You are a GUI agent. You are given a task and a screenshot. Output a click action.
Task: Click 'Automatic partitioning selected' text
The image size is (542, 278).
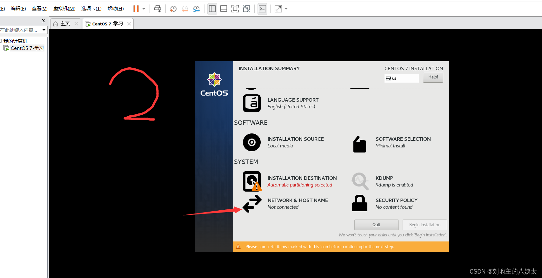(x=299, y=185)
